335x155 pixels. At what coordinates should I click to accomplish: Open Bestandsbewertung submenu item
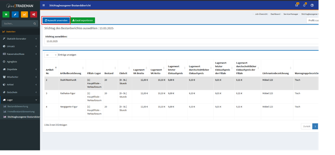coord(18,106)
